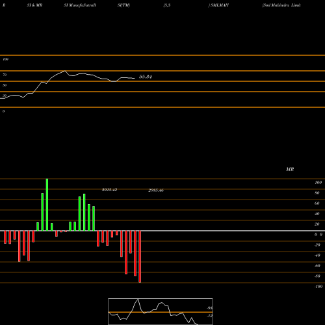
Task: Click the "(5,5" parameter text
Action: [167, 5]
